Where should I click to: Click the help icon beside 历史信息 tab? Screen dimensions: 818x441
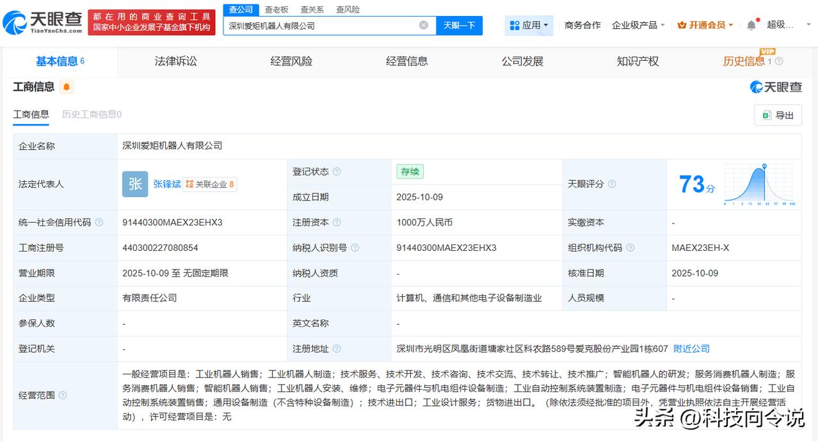click(779, 61)
